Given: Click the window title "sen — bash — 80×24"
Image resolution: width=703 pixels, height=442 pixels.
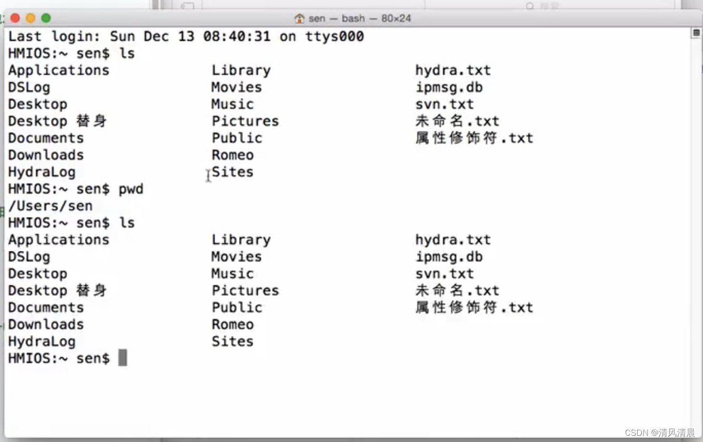Looking at the screenshot, I should tap(360, 18).
